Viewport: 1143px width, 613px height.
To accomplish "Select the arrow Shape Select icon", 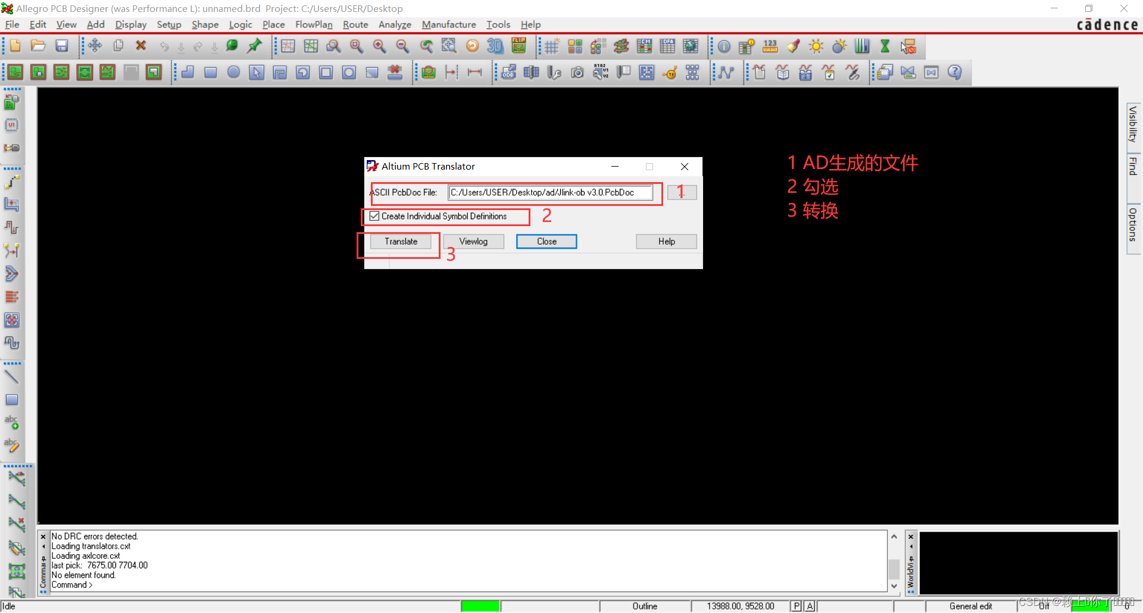I will (x=257, y=72).
